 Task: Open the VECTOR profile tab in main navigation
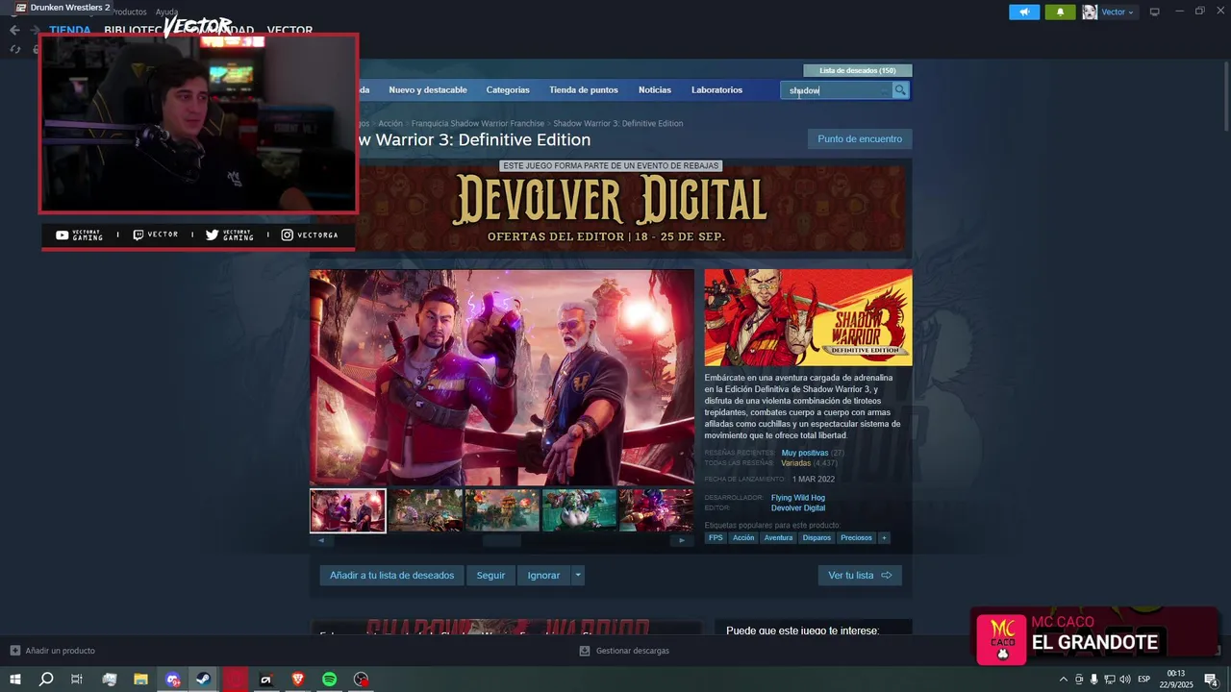(x=289, y=31)
